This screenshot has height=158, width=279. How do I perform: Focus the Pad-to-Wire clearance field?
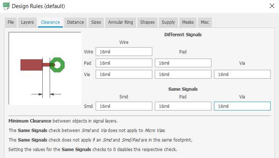point(124,63)
